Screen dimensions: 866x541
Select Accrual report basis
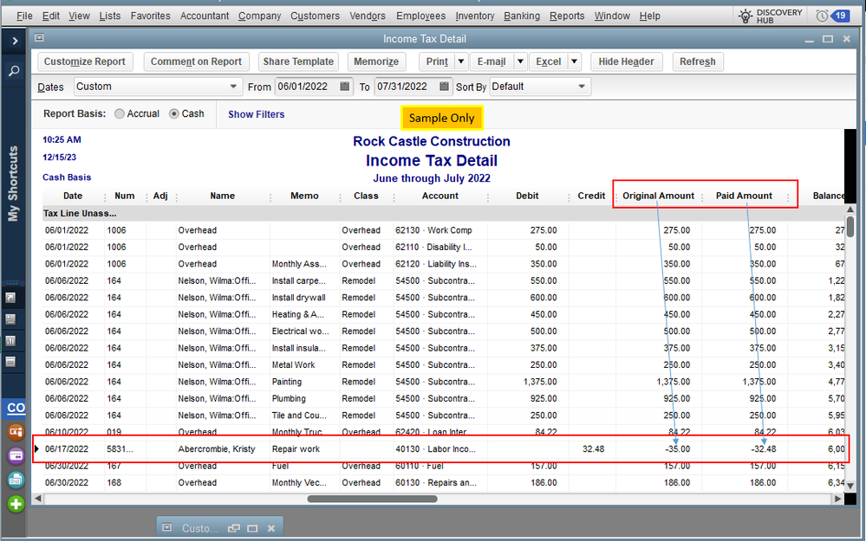pyautogui.click(x=120, y=114)
